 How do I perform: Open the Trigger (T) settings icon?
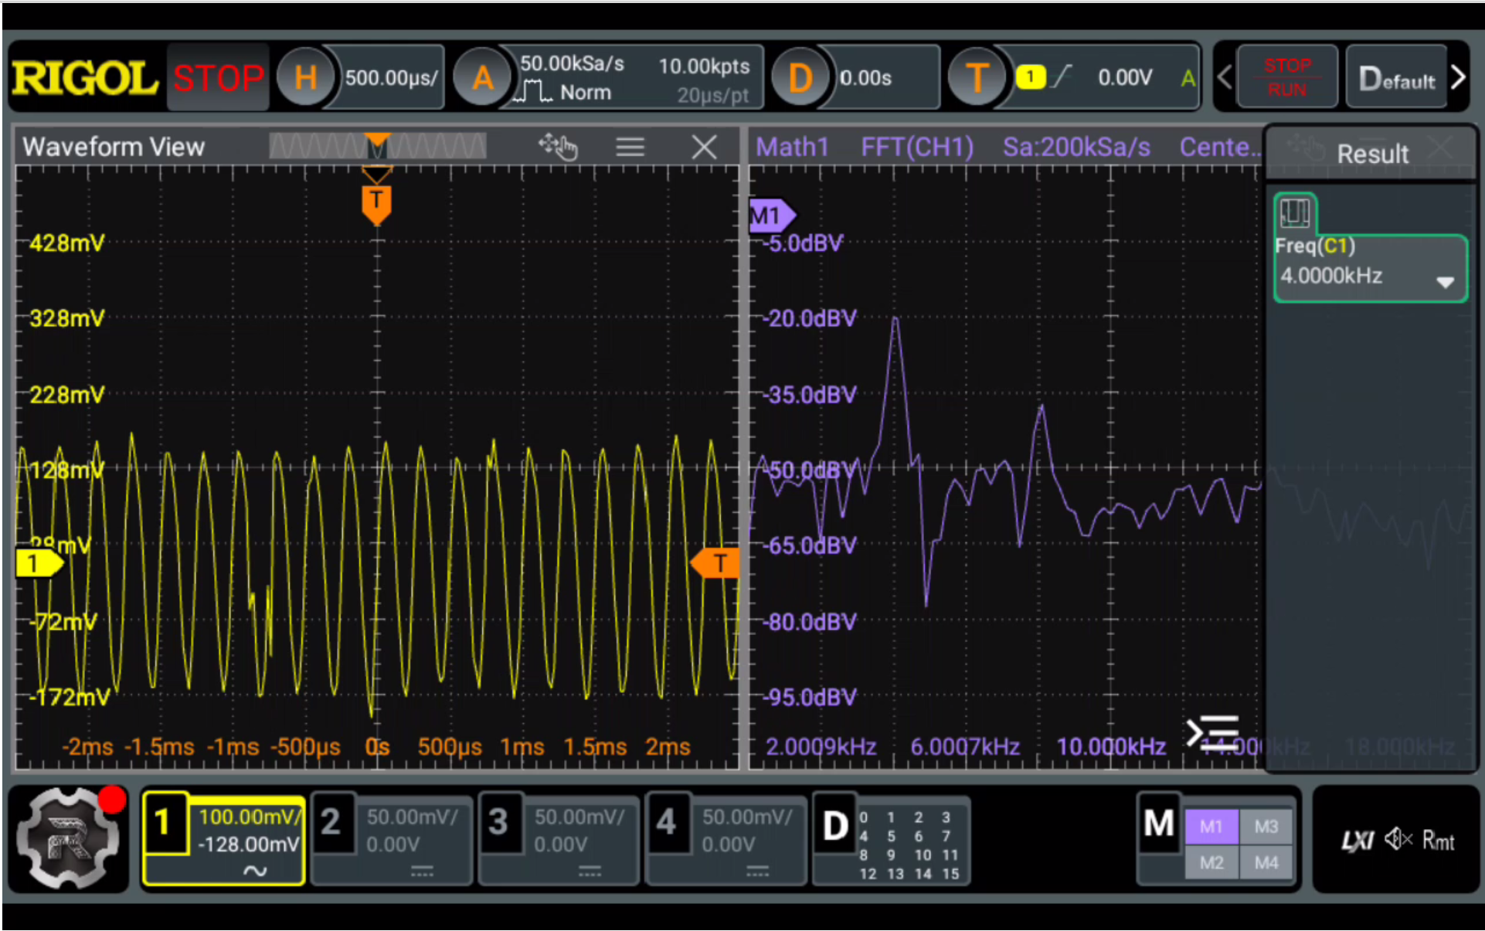tap(977, 78)
